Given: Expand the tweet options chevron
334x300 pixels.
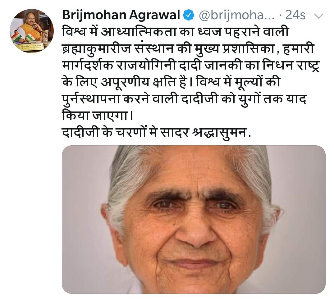Looking at the screenshot, I should pos(319,16).
